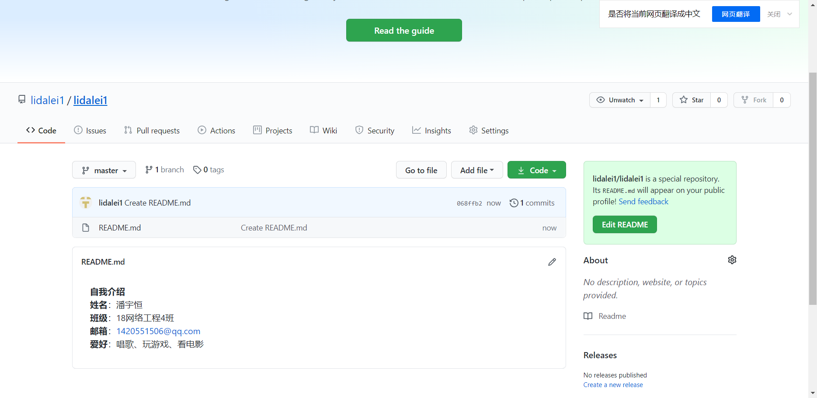The image size is (817, 398).
Task: Open the repository Settings tab
Action: click(489, 130)
